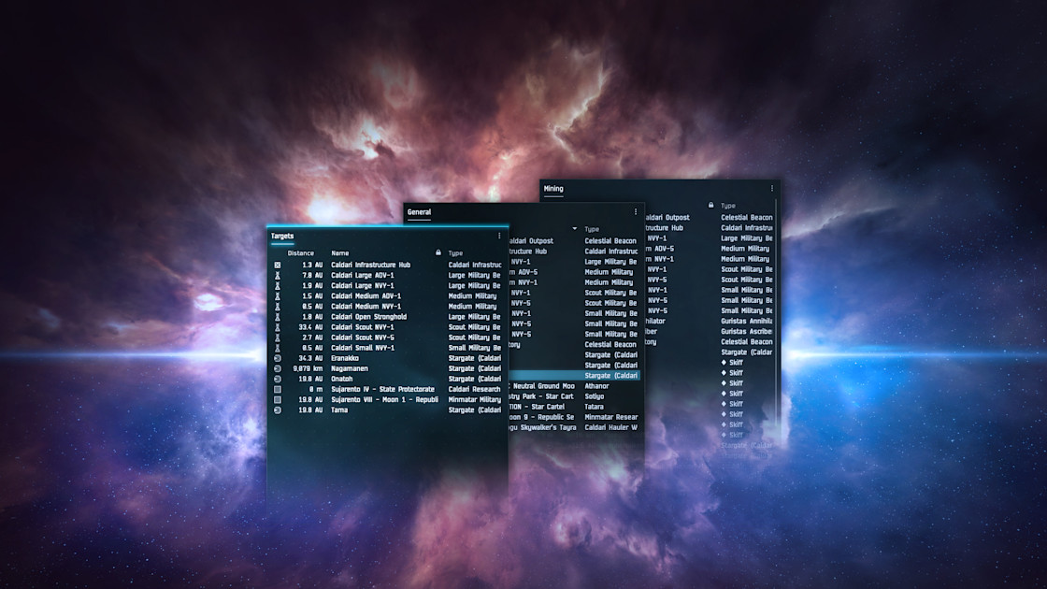Select the Athanor entry in the Mining panel
This screenshot has width=1047, height=589.
[598, 385]
